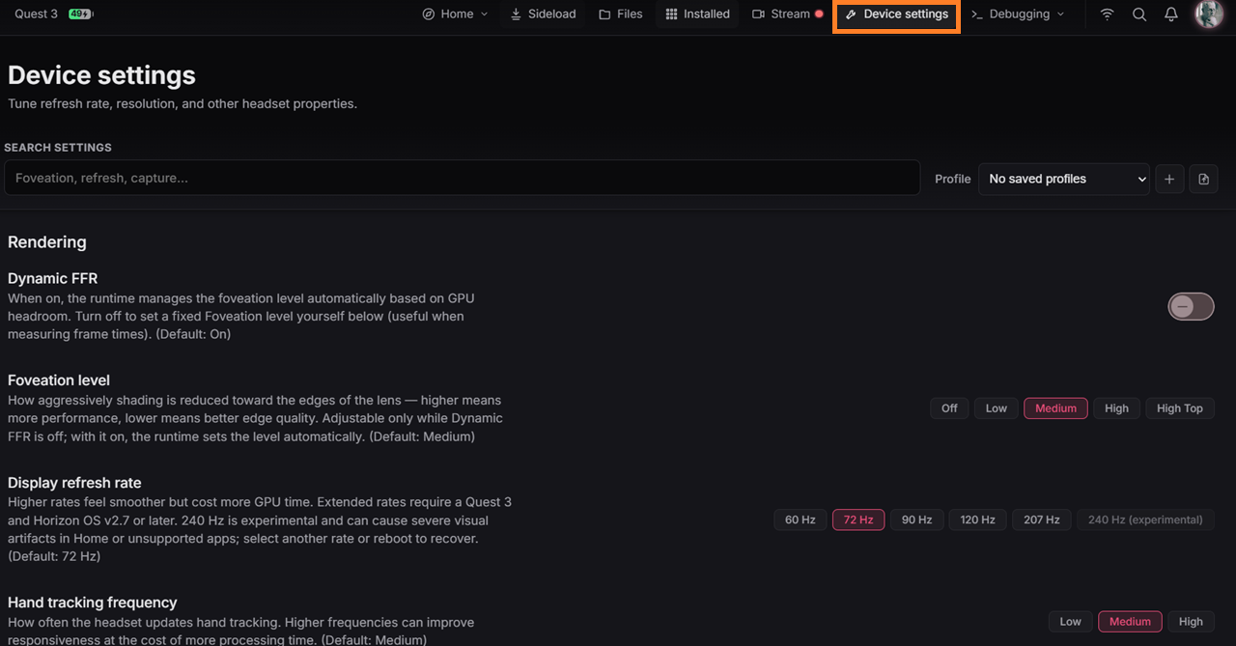1236x646 pixels.
Task: Open the Home dropdown menu
Action: pos(456,14)
